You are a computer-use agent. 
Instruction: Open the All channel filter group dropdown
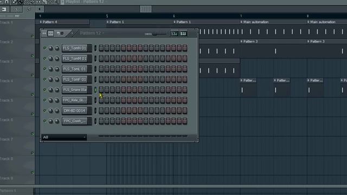pos(64,137)
